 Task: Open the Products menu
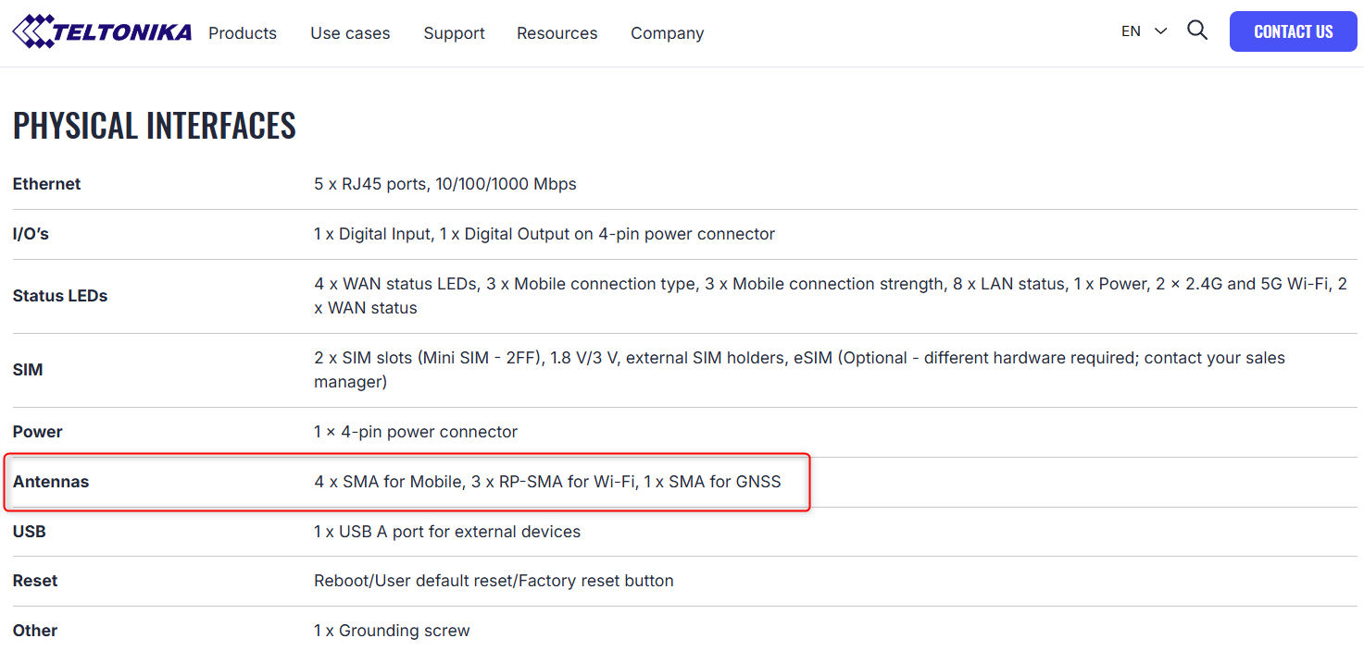point(243,33)
